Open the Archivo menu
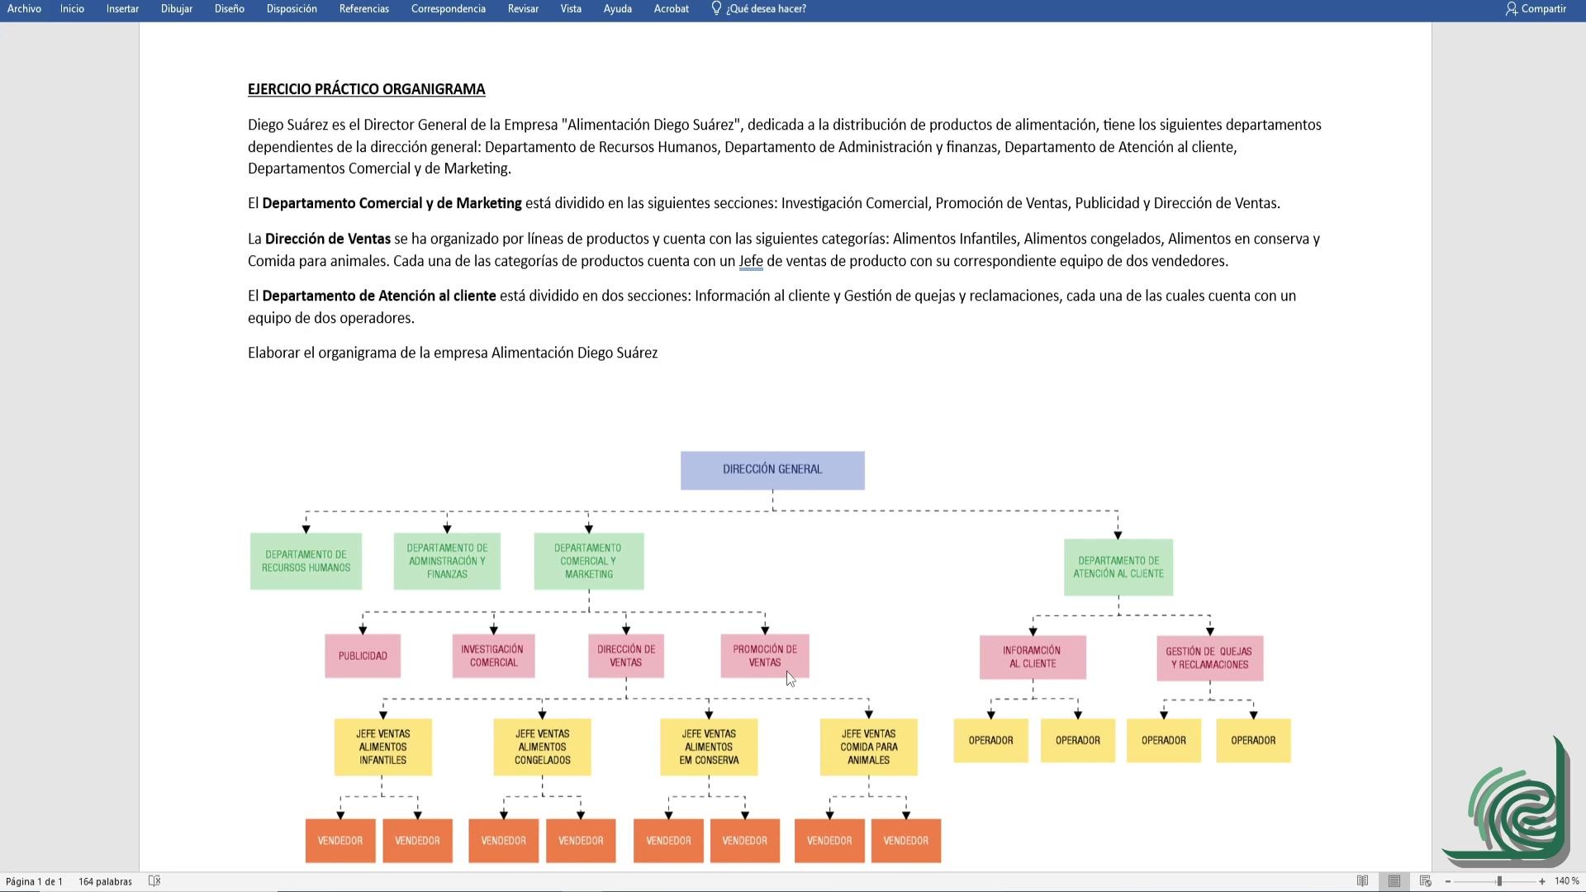1586x892 pixels. pos(24,8)
